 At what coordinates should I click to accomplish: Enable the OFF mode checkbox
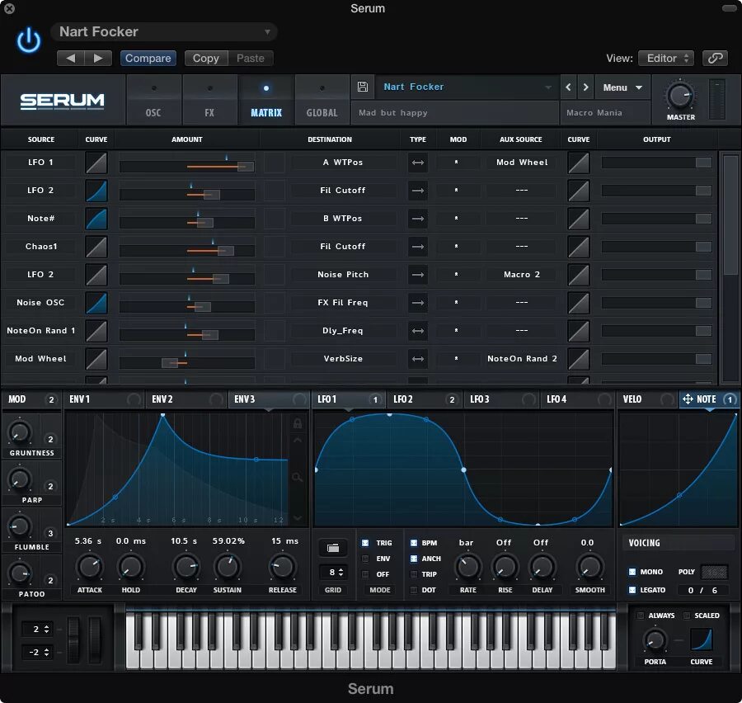pyautogui.click(x=365, y=574)
